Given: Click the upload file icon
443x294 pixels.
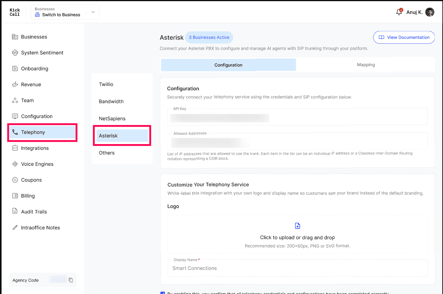Looking at the screenshot, I should click(297, 226).
